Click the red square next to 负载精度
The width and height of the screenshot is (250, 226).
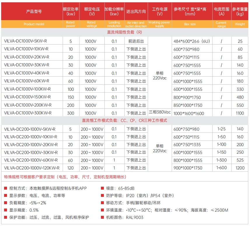6,203
